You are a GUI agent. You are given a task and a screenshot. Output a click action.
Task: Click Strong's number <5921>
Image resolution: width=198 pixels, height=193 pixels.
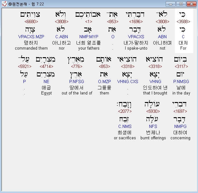25,66
